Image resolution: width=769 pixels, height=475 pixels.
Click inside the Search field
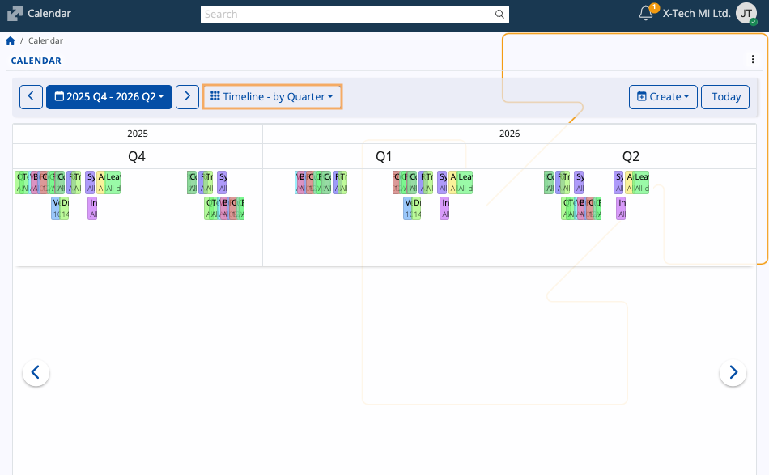(x=348, y=15)
